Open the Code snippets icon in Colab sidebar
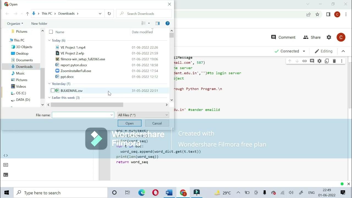The height and width of the screenshot is (198, 352). click(5, 155)
